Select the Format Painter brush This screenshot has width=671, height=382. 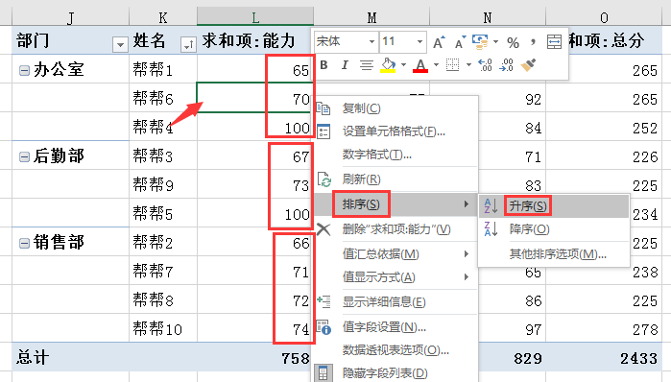(528, 65)
